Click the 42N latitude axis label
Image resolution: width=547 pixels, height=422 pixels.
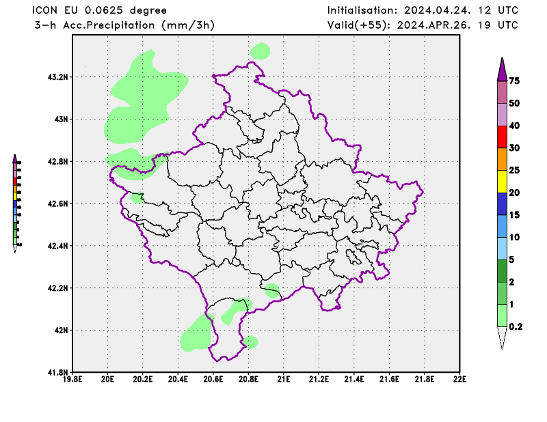pyautogui.click(x=61, y=330)
